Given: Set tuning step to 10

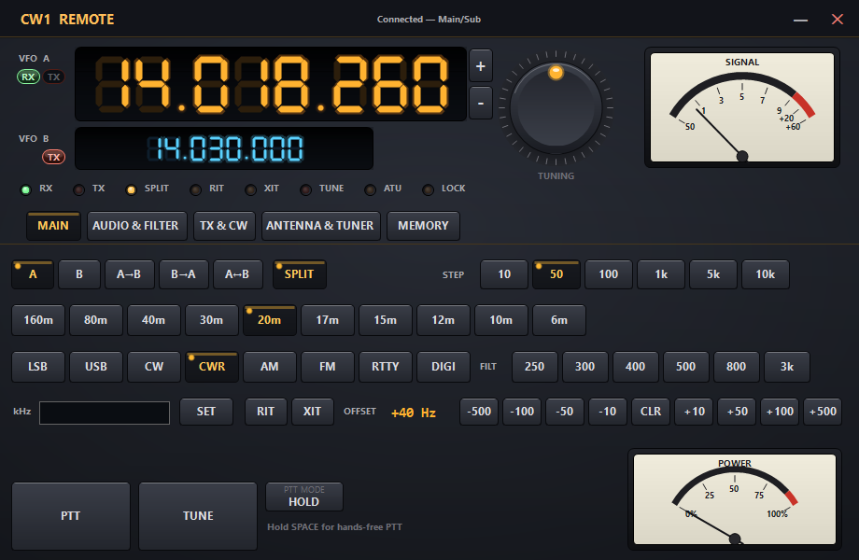Looking at the screenshot, I should tap(504, 274).
